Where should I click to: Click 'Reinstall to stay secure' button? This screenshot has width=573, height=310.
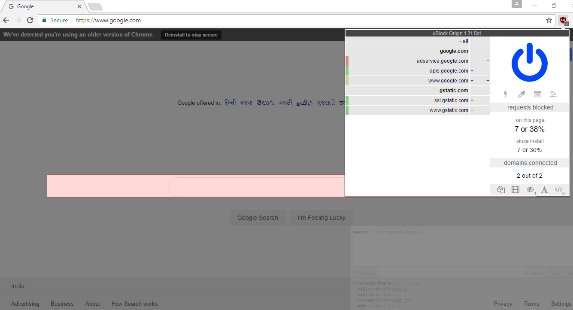191,35
